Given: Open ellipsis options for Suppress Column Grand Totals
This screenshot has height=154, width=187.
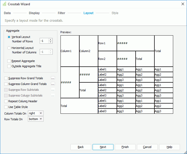Looking at the screenshot, I should point(53,84).
